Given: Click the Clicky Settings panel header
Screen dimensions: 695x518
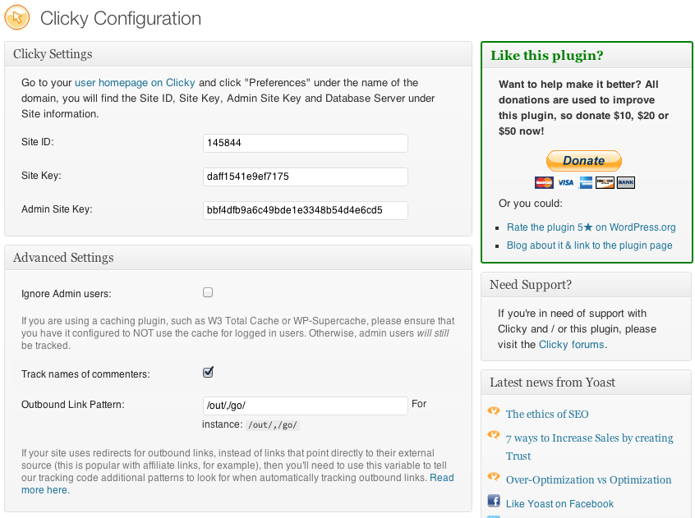Looking at the screenshot, I should pos(238,54).
